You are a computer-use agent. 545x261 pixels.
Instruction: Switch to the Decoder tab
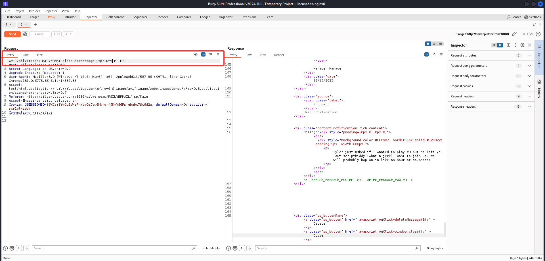click(x=162, y=17)
